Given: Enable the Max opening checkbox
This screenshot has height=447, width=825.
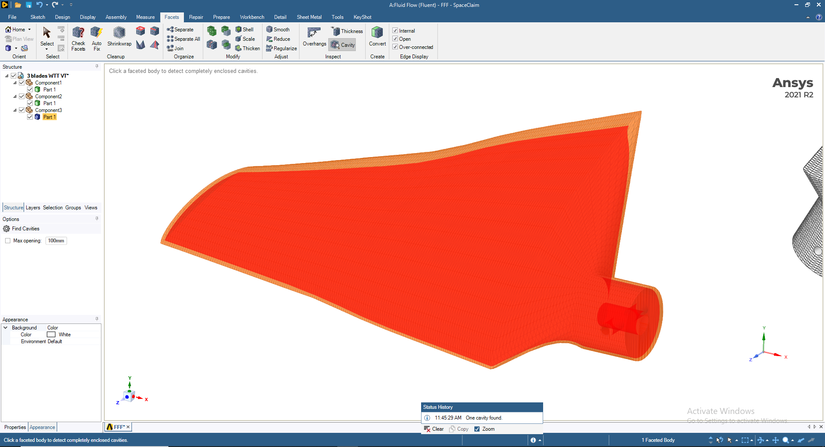Looking at the screenshot, I should (x=8, y=241).
